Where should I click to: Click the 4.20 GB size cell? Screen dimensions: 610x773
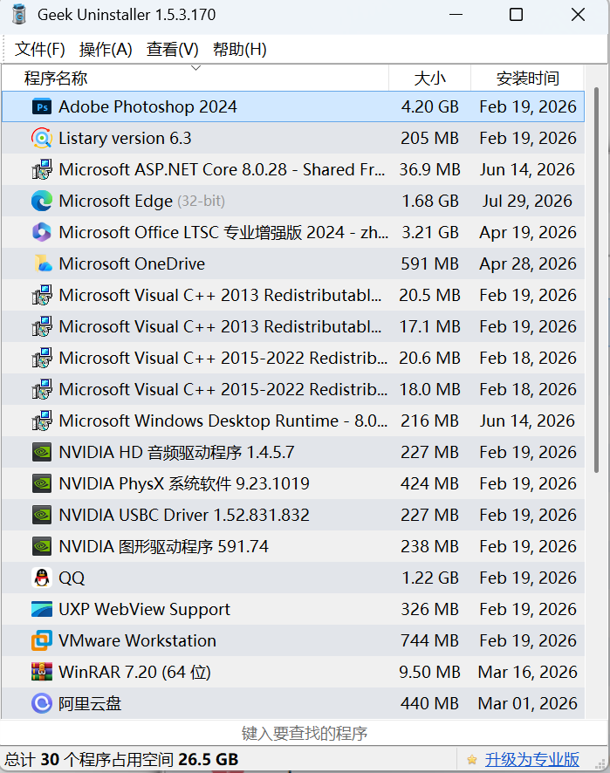[430, 107]
